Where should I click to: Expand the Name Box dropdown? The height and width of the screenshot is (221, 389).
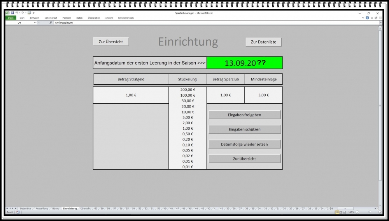point(35,23)
